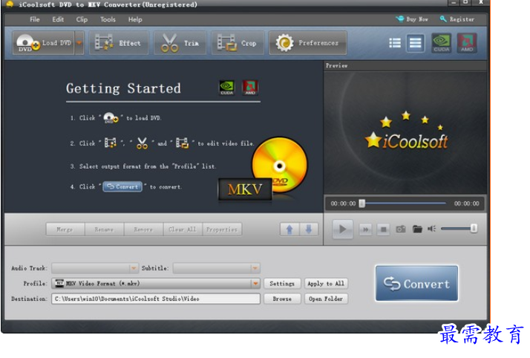This screenshot has height=358, width=530.
Task: Click the next frame playback button
Action: tap(365, 230)
